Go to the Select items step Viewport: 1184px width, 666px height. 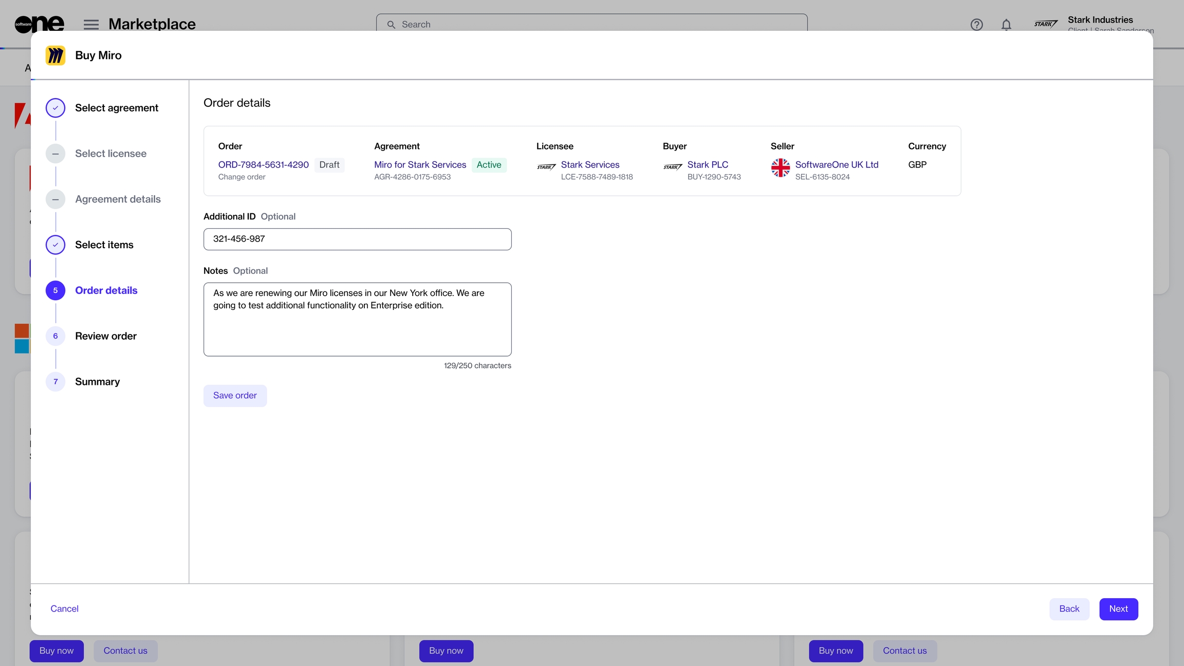point(104,245)
